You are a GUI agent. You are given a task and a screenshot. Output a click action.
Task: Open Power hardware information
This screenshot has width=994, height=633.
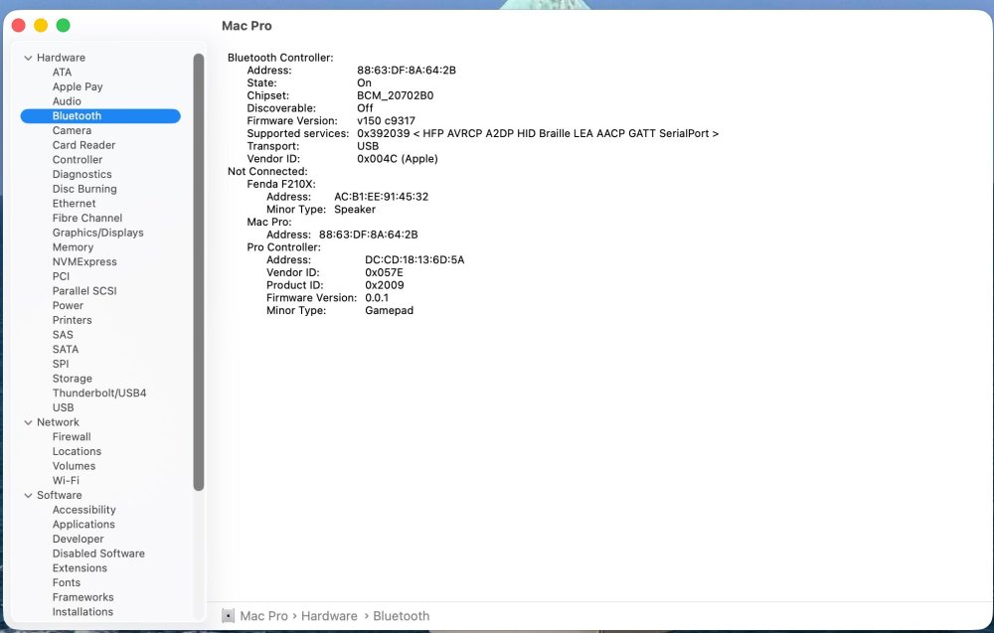(68, 305)
